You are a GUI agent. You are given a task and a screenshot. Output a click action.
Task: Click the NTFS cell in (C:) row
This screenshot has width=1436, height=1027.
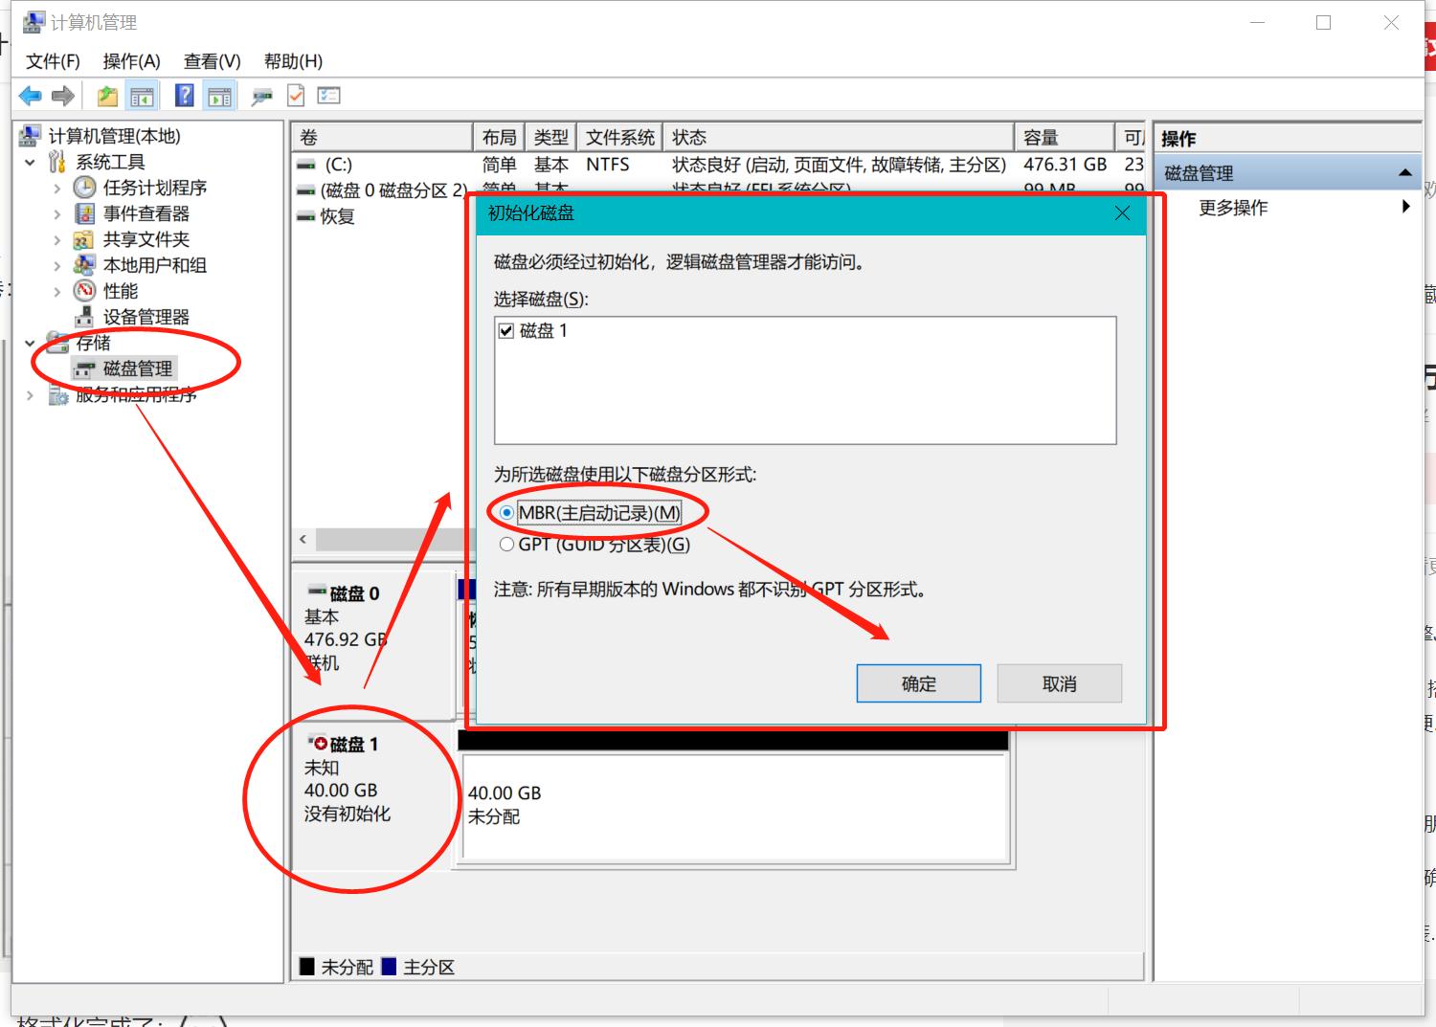608,165
